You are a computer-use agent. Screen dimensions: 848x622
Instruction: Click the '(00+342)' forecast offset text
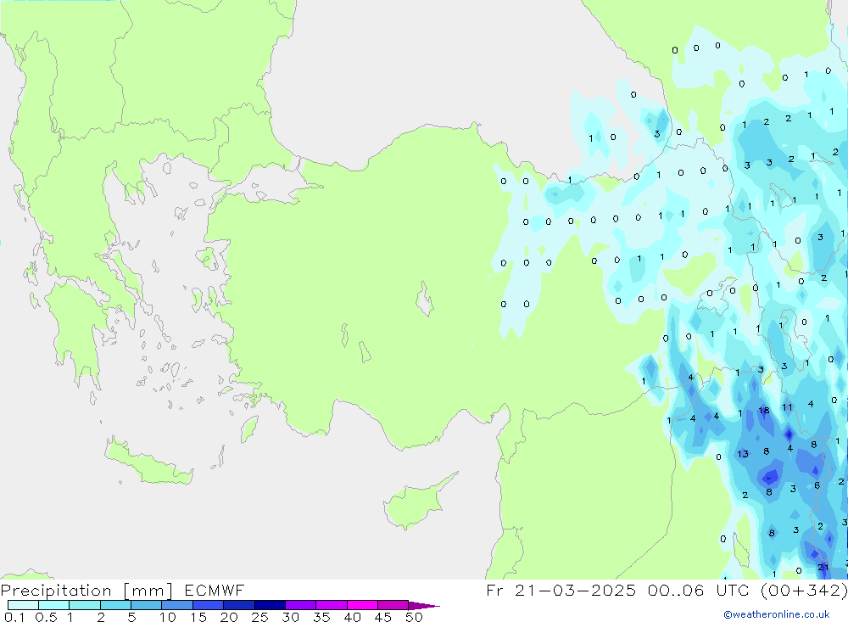pos(804,590)
